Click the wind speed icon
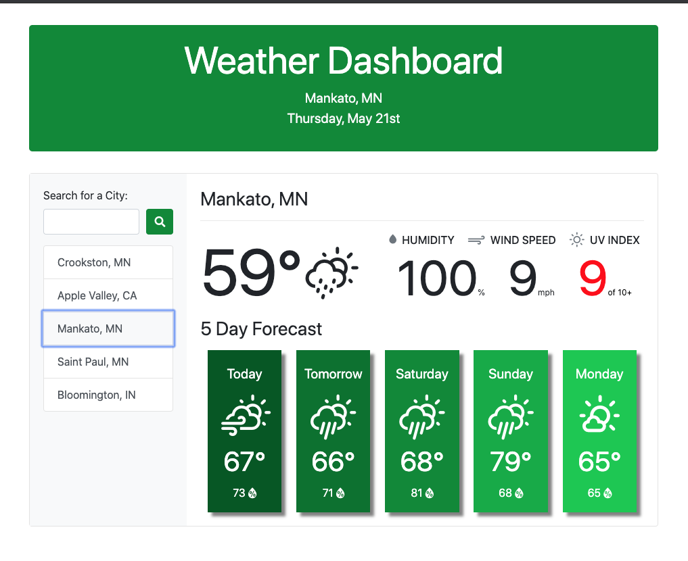 (x=478, y=239)
